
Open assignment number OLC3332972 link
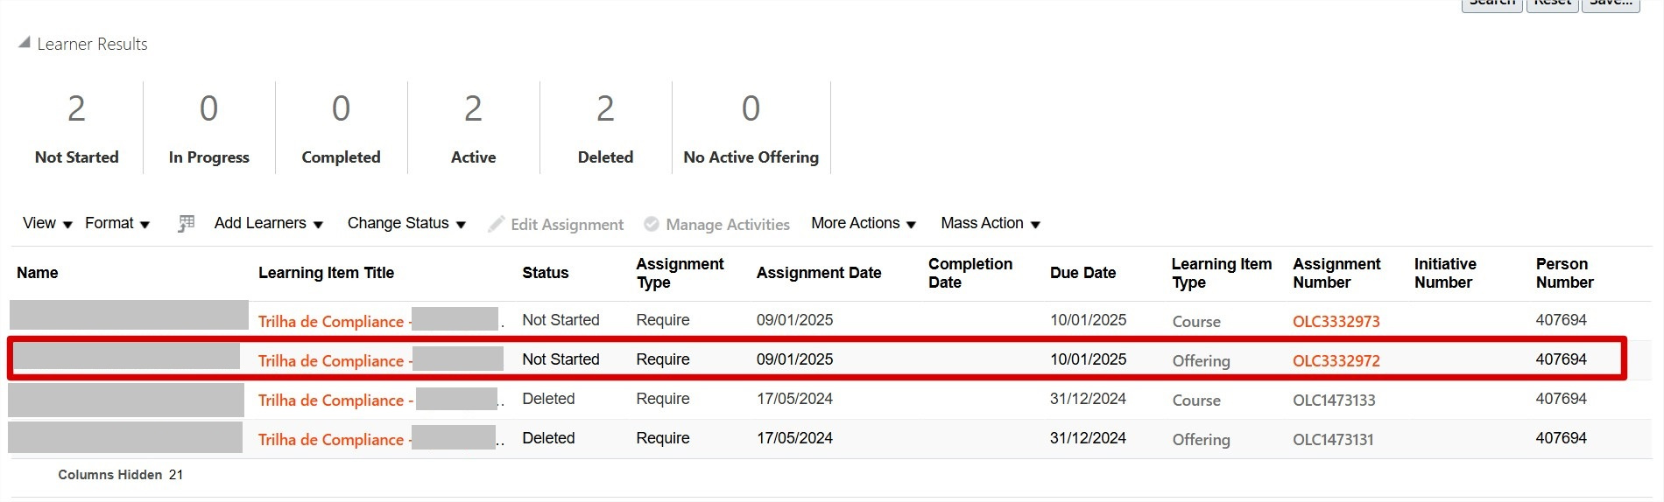(1336, 360)
